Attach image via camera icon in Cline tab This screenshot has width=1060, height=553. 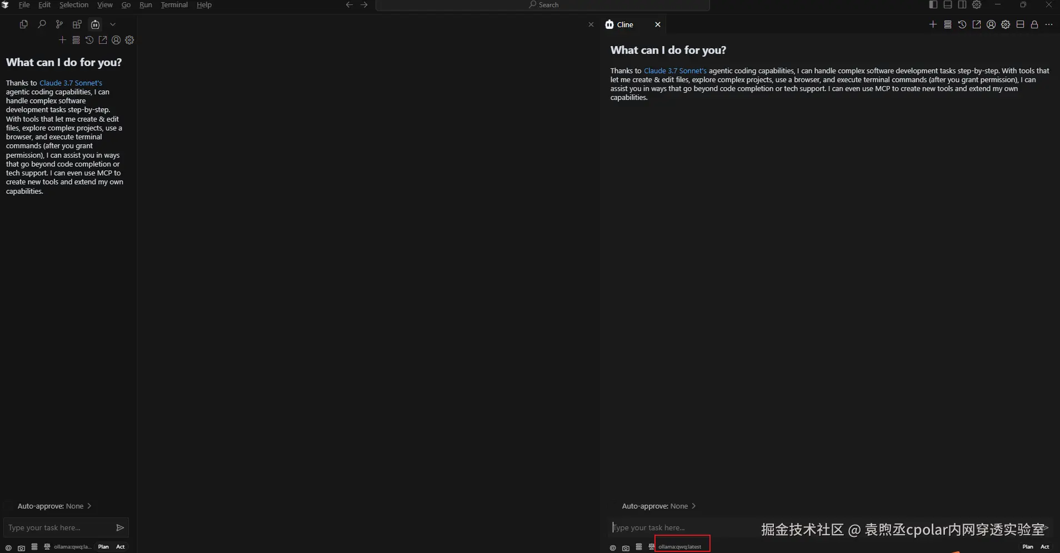click(x=626, y=547)
